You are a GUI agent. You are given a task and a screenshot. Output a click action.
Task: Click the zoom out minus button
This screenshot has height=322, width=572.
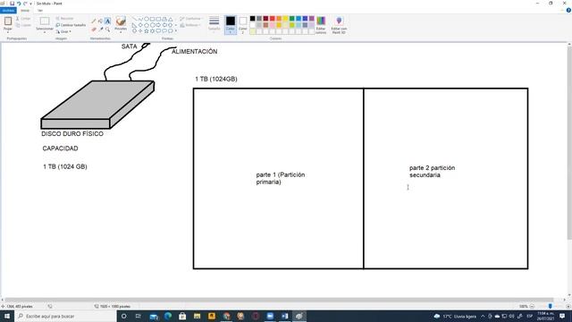coord(532,306)
